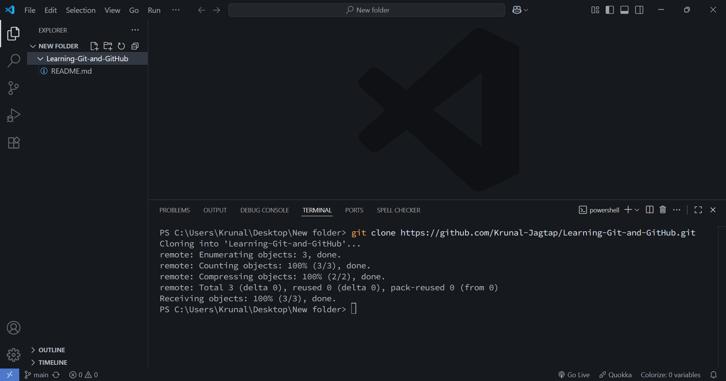Screen dimensions: 726x381
Task: Kill the terminal with trash icon
Action: coord(663,210)
